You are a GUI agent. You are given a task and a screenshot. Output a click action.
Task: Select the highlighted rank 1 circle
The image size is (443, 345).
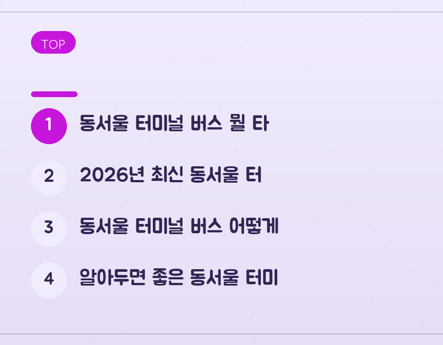click(49, 126)
